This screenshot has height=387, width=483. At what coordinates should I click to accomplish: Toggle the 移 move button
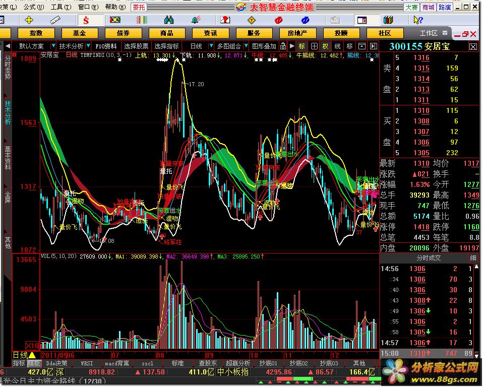coord(349,46)
